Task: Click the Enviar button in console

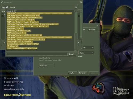Action: pyautogui.click(x=71, y=54)
